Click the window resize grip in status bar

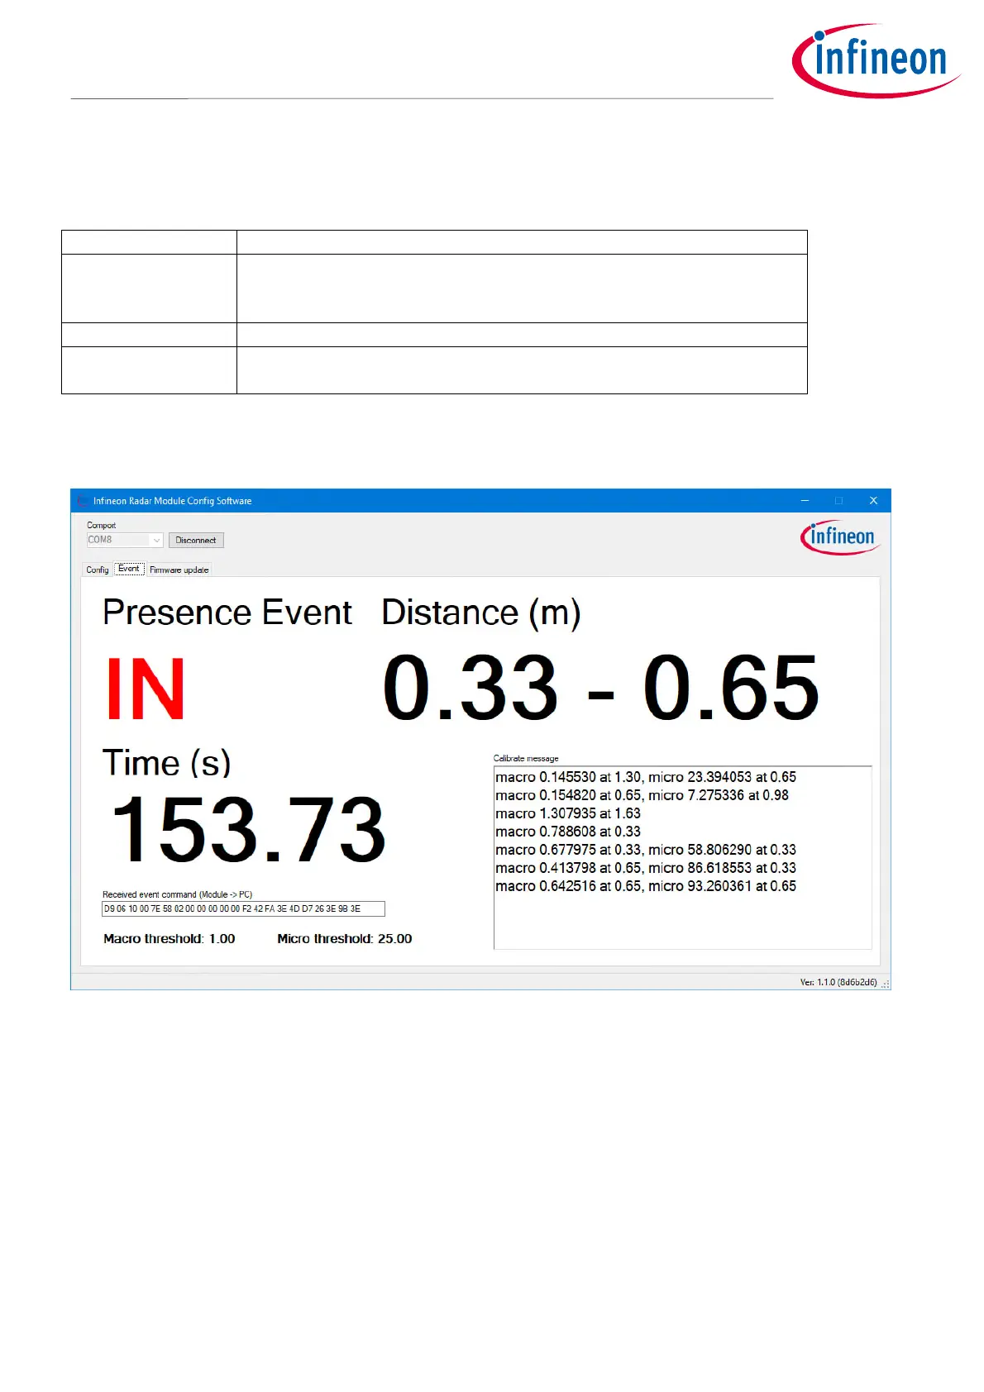886,984
